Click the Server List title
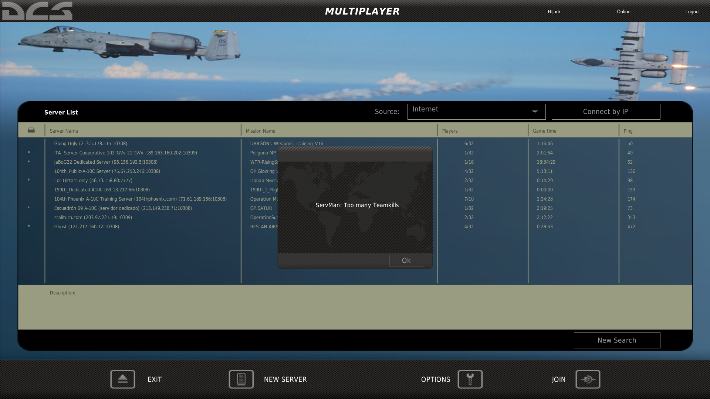 click(x=61, y=112)
